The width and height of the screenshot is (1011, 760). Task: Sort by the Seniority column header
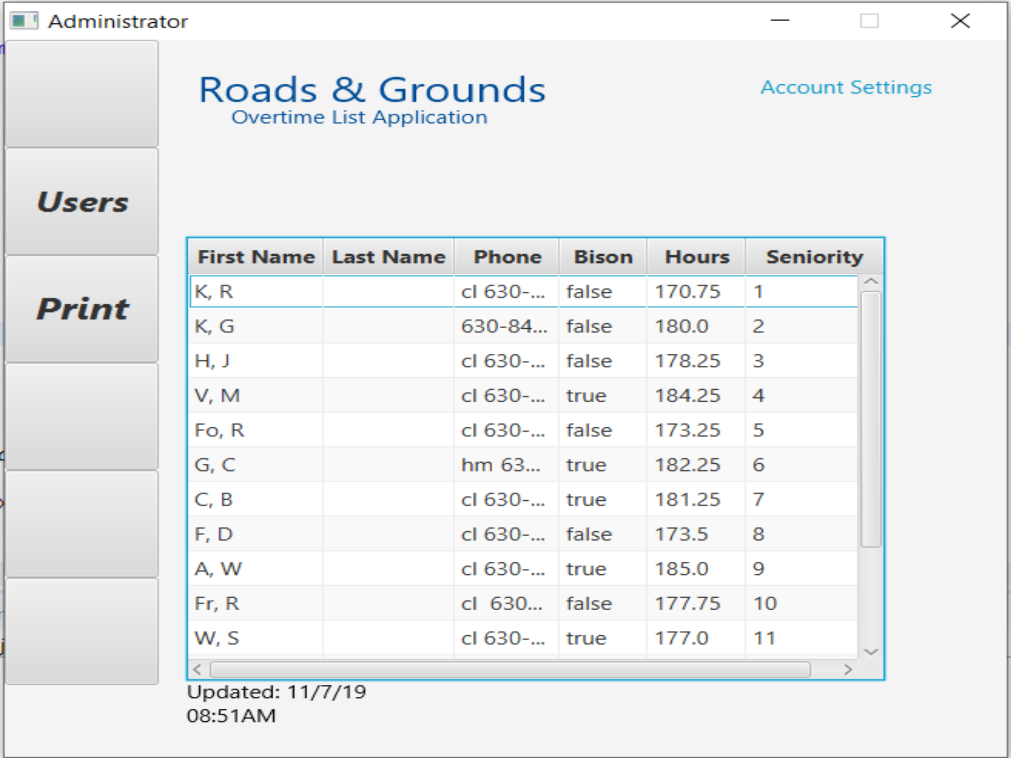(814, 257)
